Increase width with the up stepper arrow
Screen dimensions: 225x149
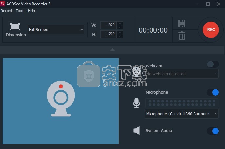120,23
